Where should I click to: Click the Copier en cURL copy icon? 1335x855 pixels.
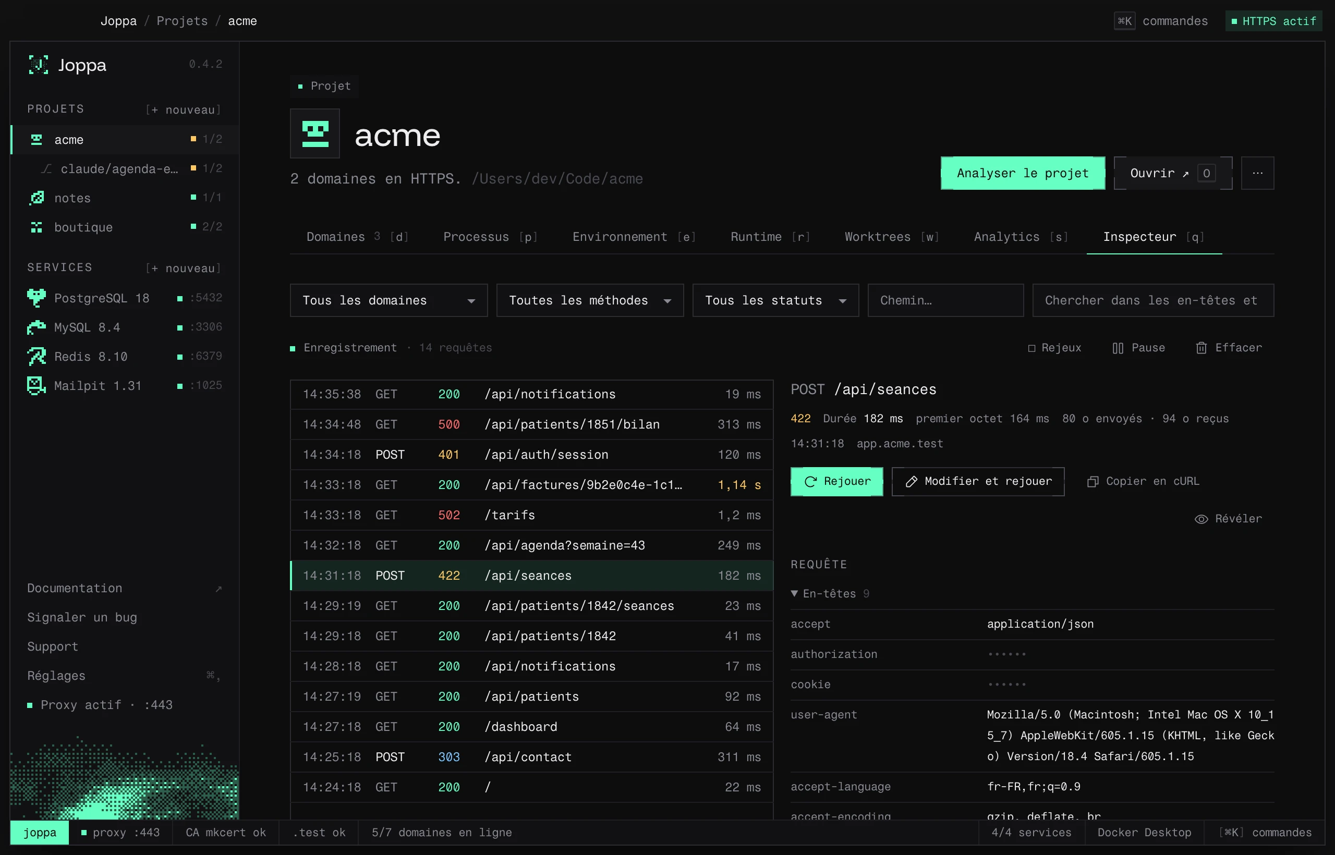[x=1093, y=481]
